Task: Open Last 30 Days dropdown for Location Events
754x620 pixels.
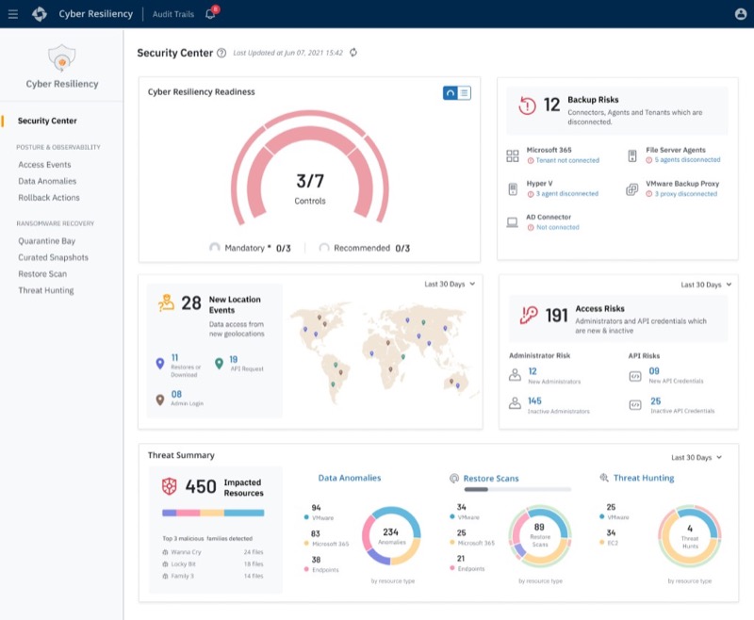Action: [450, 284]
